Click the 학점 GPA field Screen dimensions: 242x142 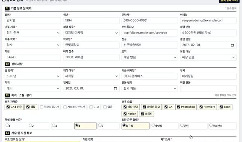(x=33, y=57)
